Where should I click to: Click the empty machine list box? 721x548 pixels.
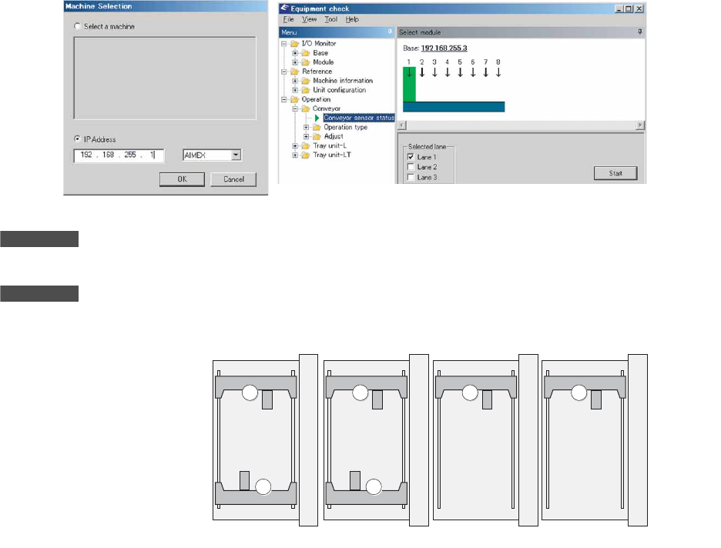click(x=165, y=78)
